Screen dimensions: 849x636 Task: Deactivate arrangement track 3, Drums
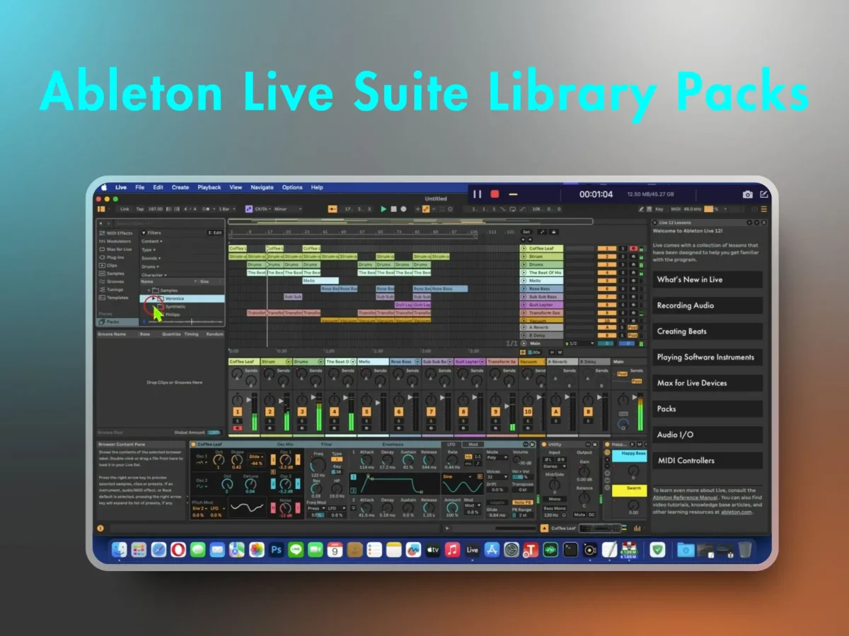pyautogui.click(x=607, y=264)
